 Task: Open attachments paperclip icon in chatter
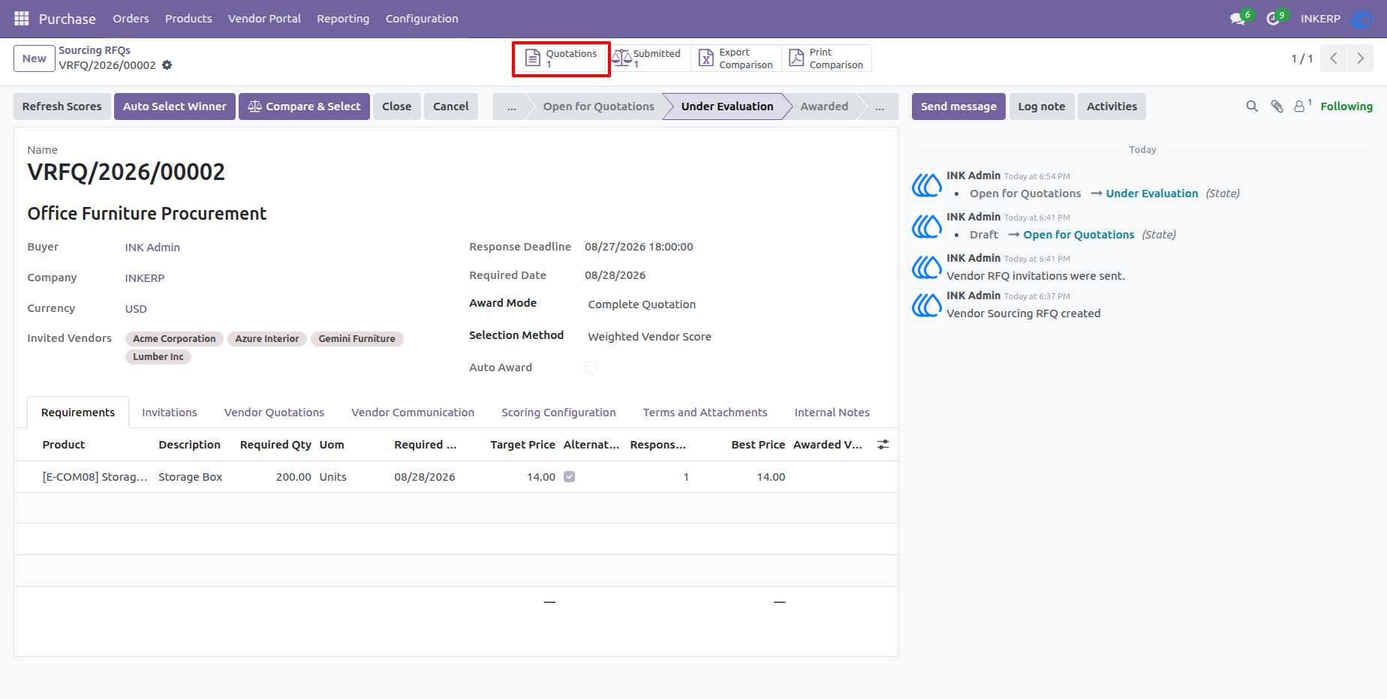coord(1277,106)
